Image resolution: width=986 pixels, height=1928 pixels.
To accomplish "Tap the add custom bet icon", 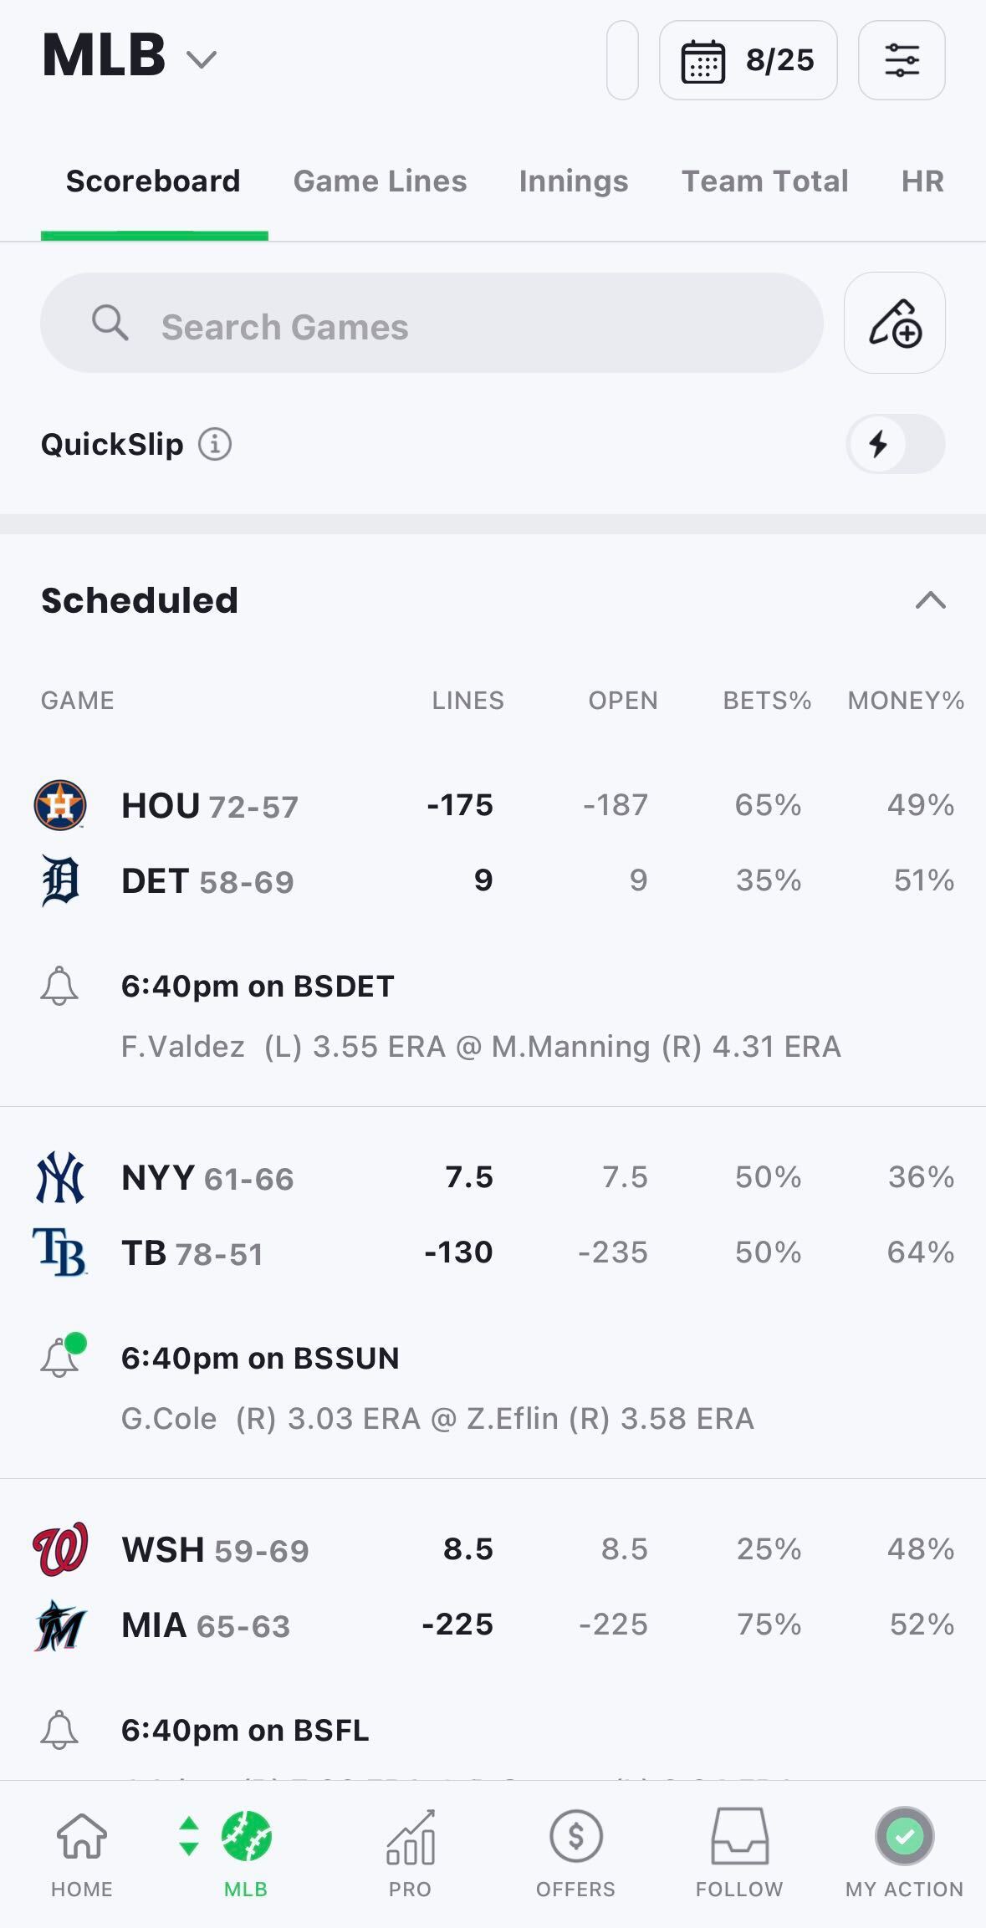I will (894, 323).
